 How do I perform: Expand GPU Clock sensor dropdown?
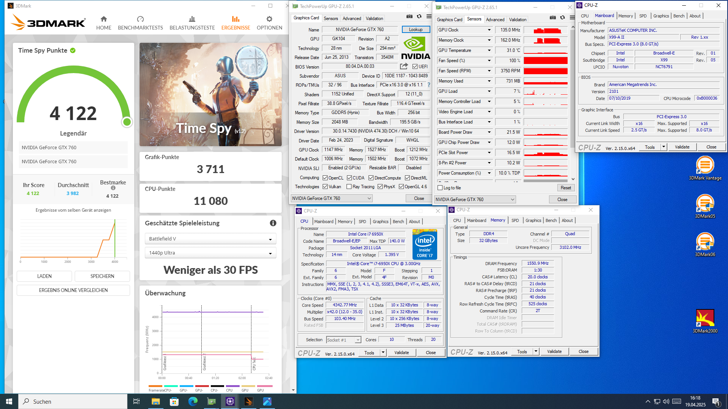(x=489, y=30)
